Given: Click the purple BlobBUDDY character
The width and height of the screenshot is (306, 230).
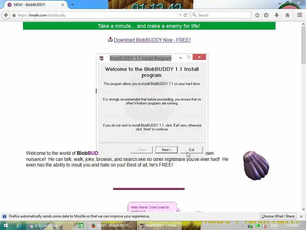Looking at the screenshot, I should pos(256,165).
